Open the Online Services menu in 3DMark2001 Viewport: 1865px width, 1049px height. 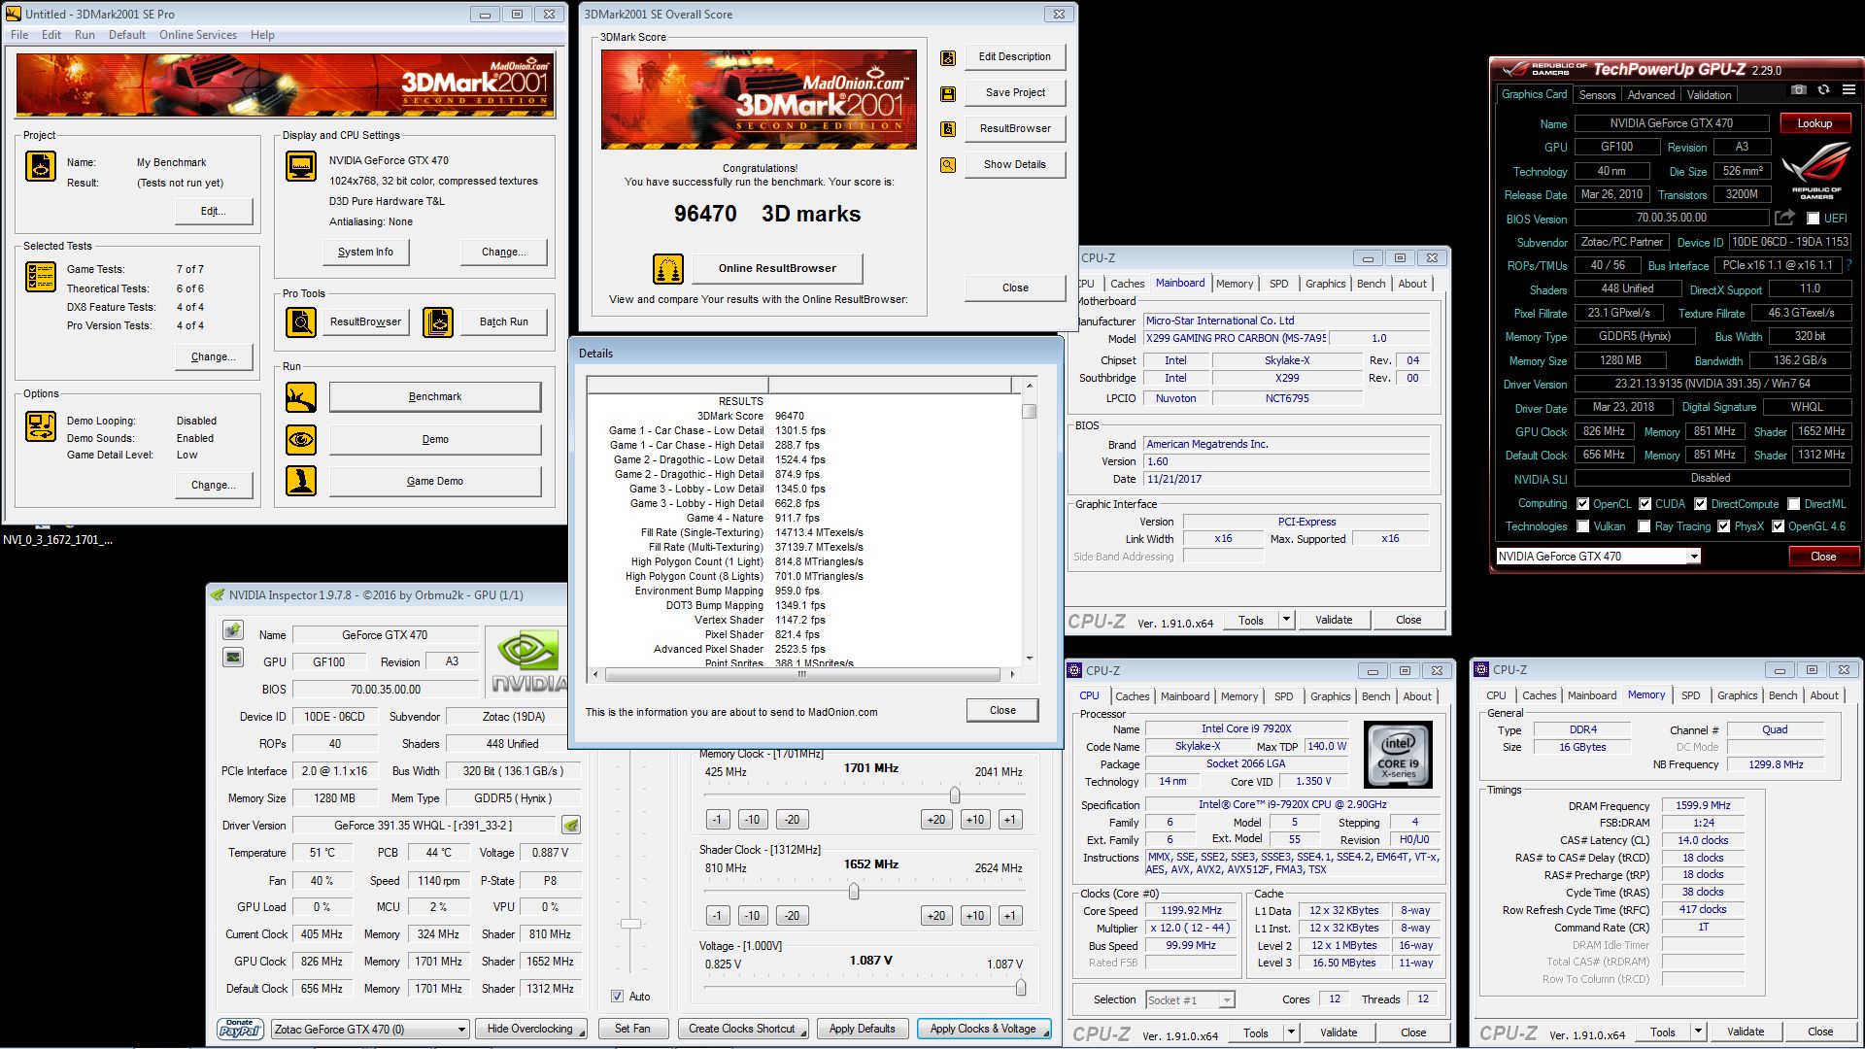[x=198, y=35]
